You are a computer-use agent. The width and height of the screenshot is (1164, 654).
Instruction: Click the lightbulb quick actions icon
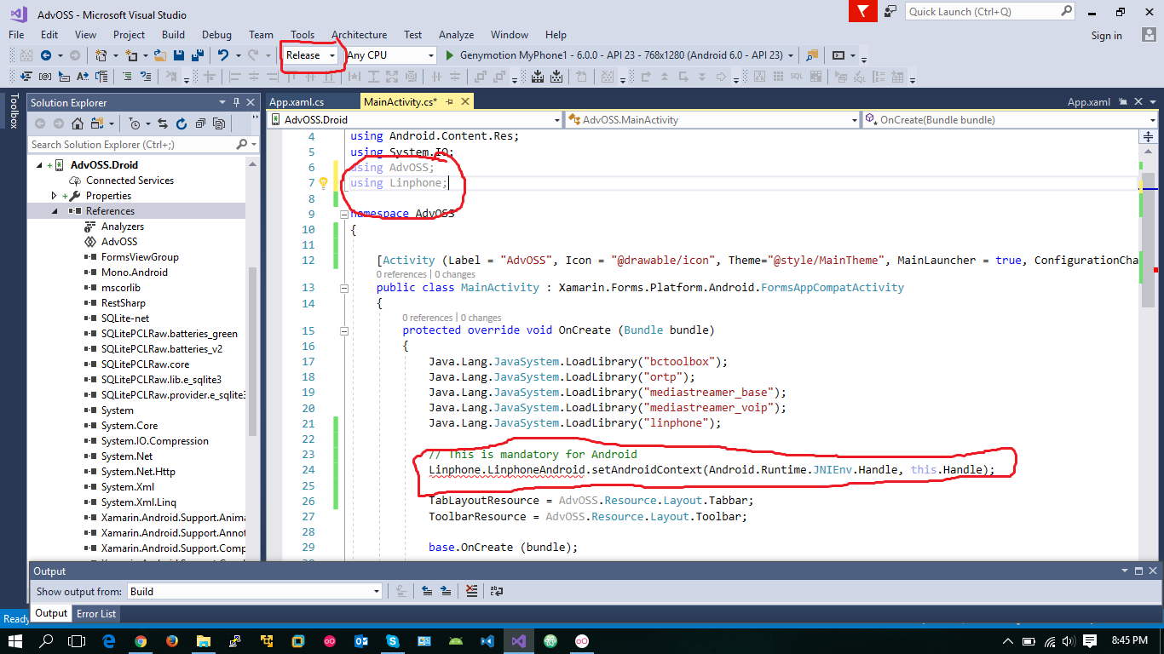click(x=324, y=183)
